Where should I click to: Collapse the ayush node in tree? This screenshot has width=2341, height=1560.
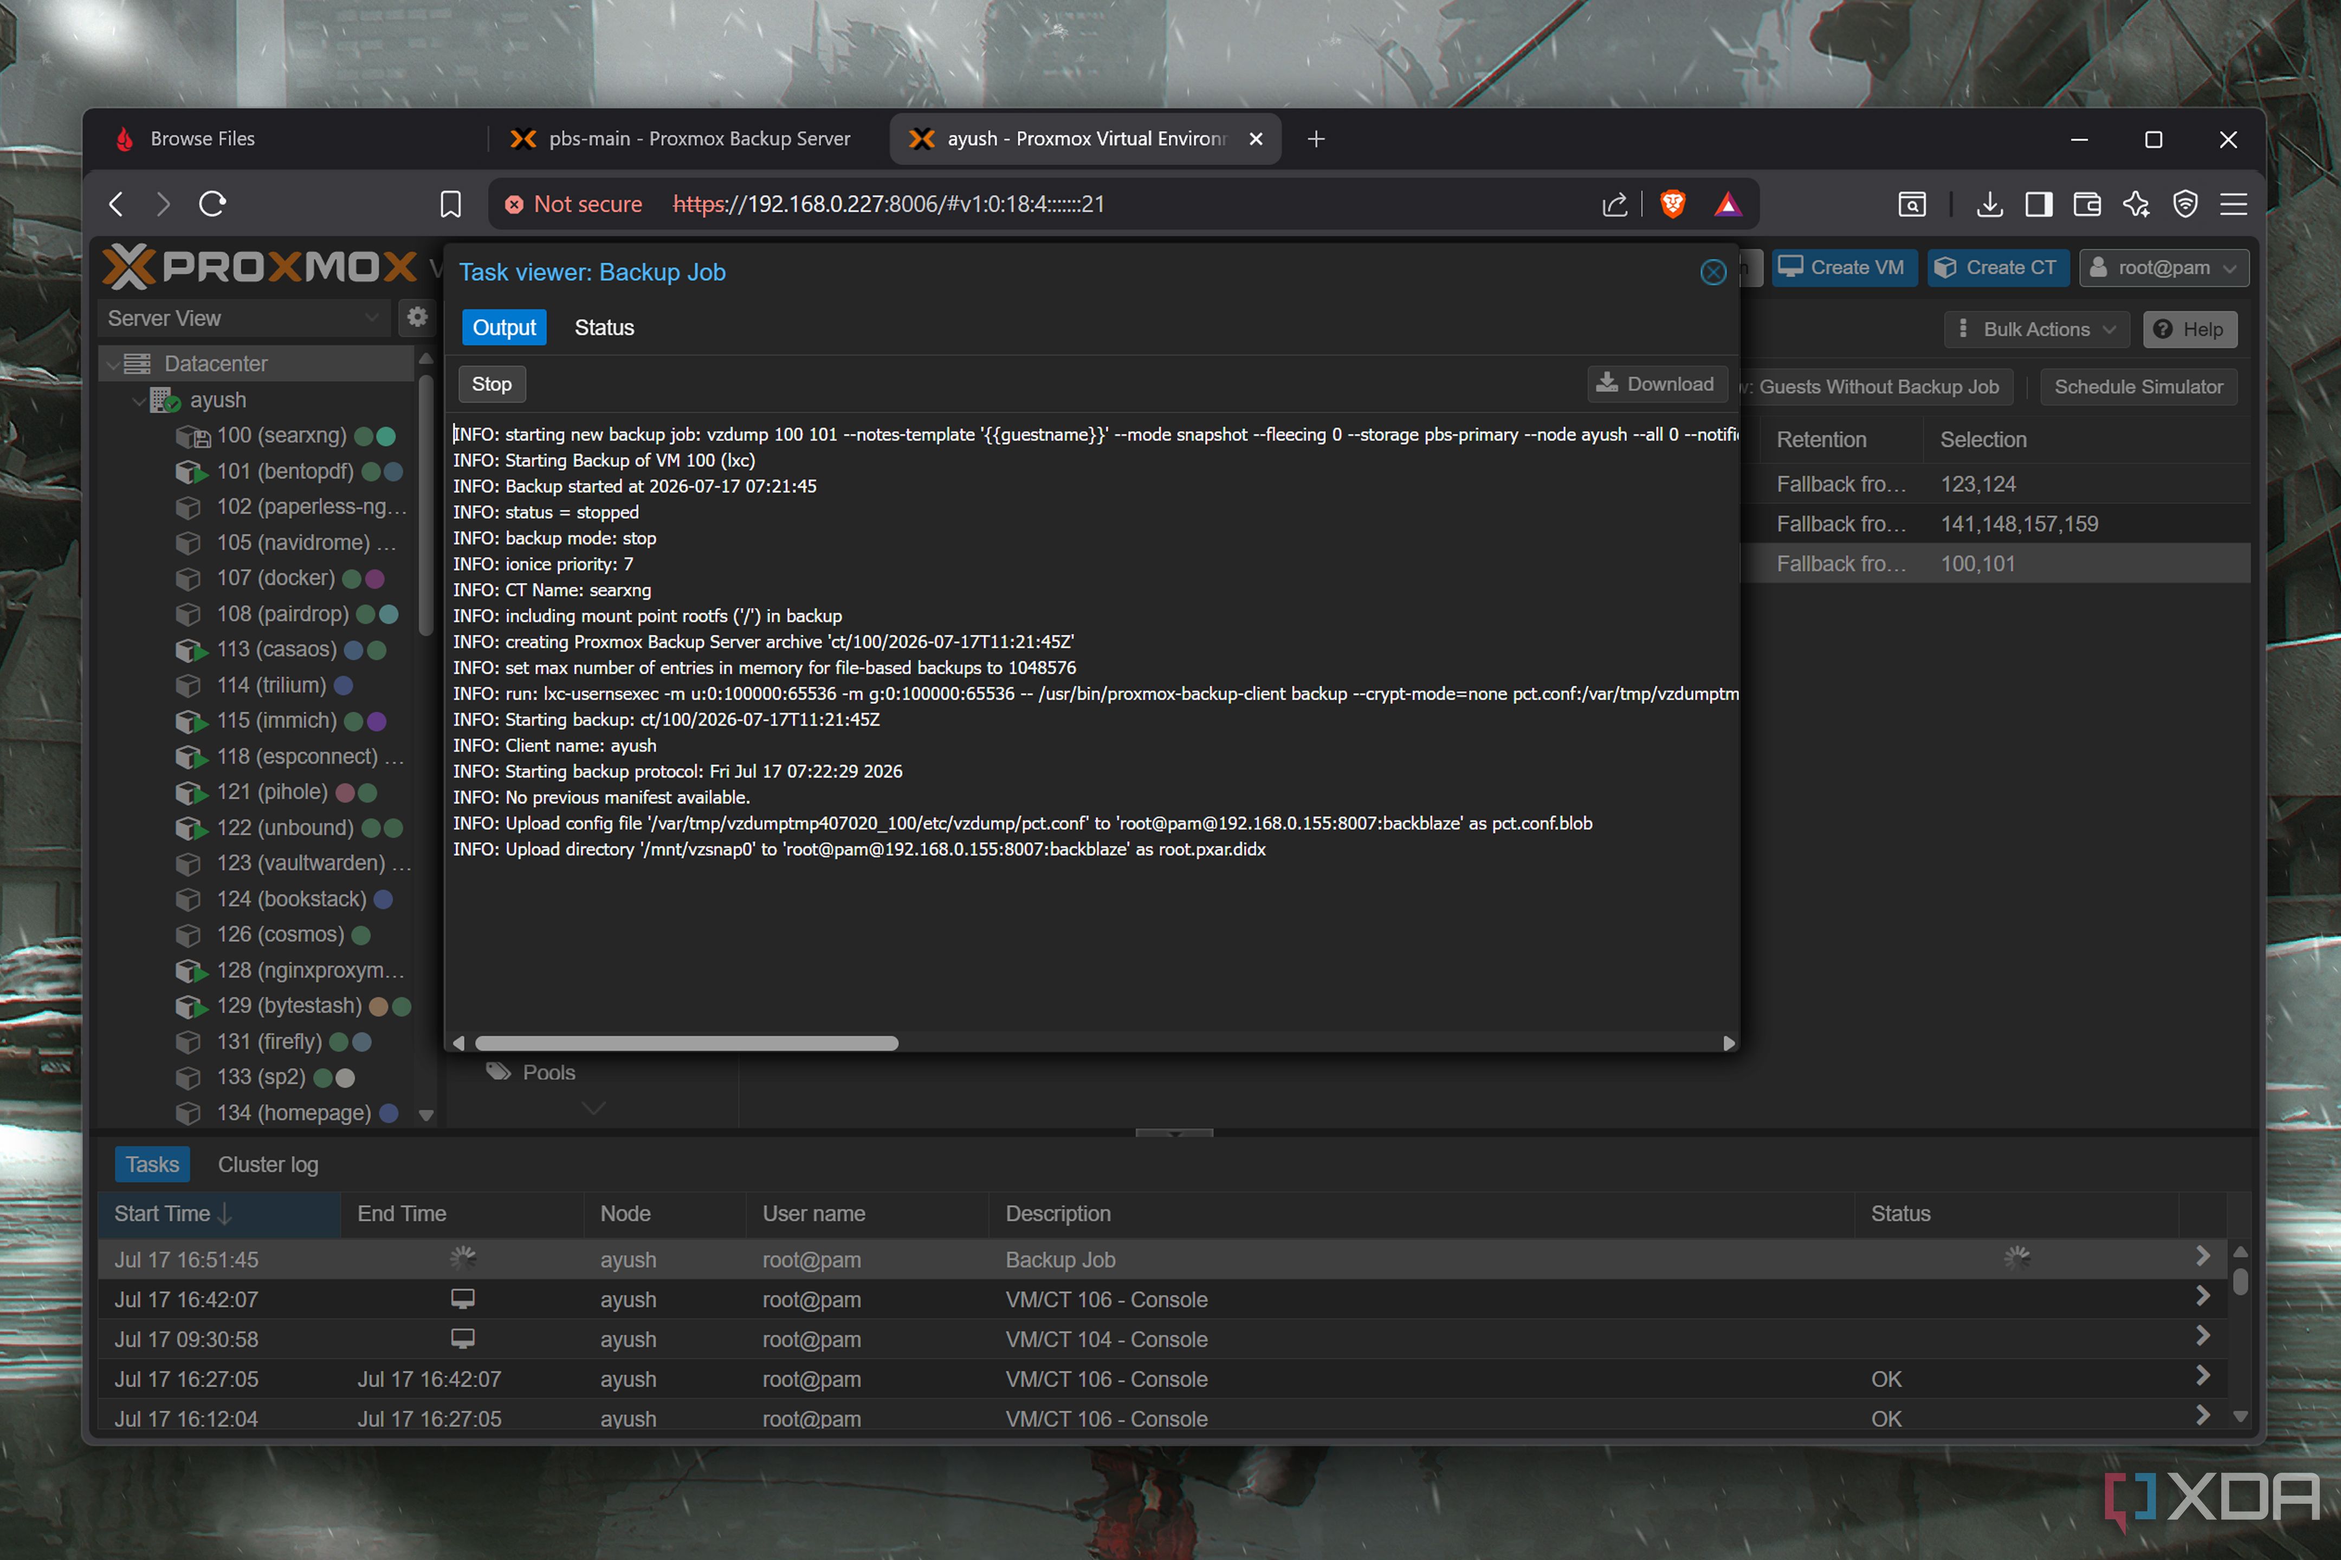point(138,401)
